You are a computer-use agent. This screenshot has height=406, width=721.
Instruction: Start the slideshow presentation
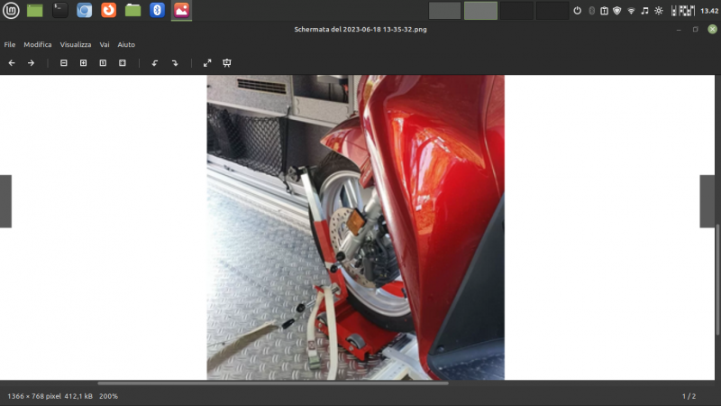pyautogui.click(x=227, y=63)
